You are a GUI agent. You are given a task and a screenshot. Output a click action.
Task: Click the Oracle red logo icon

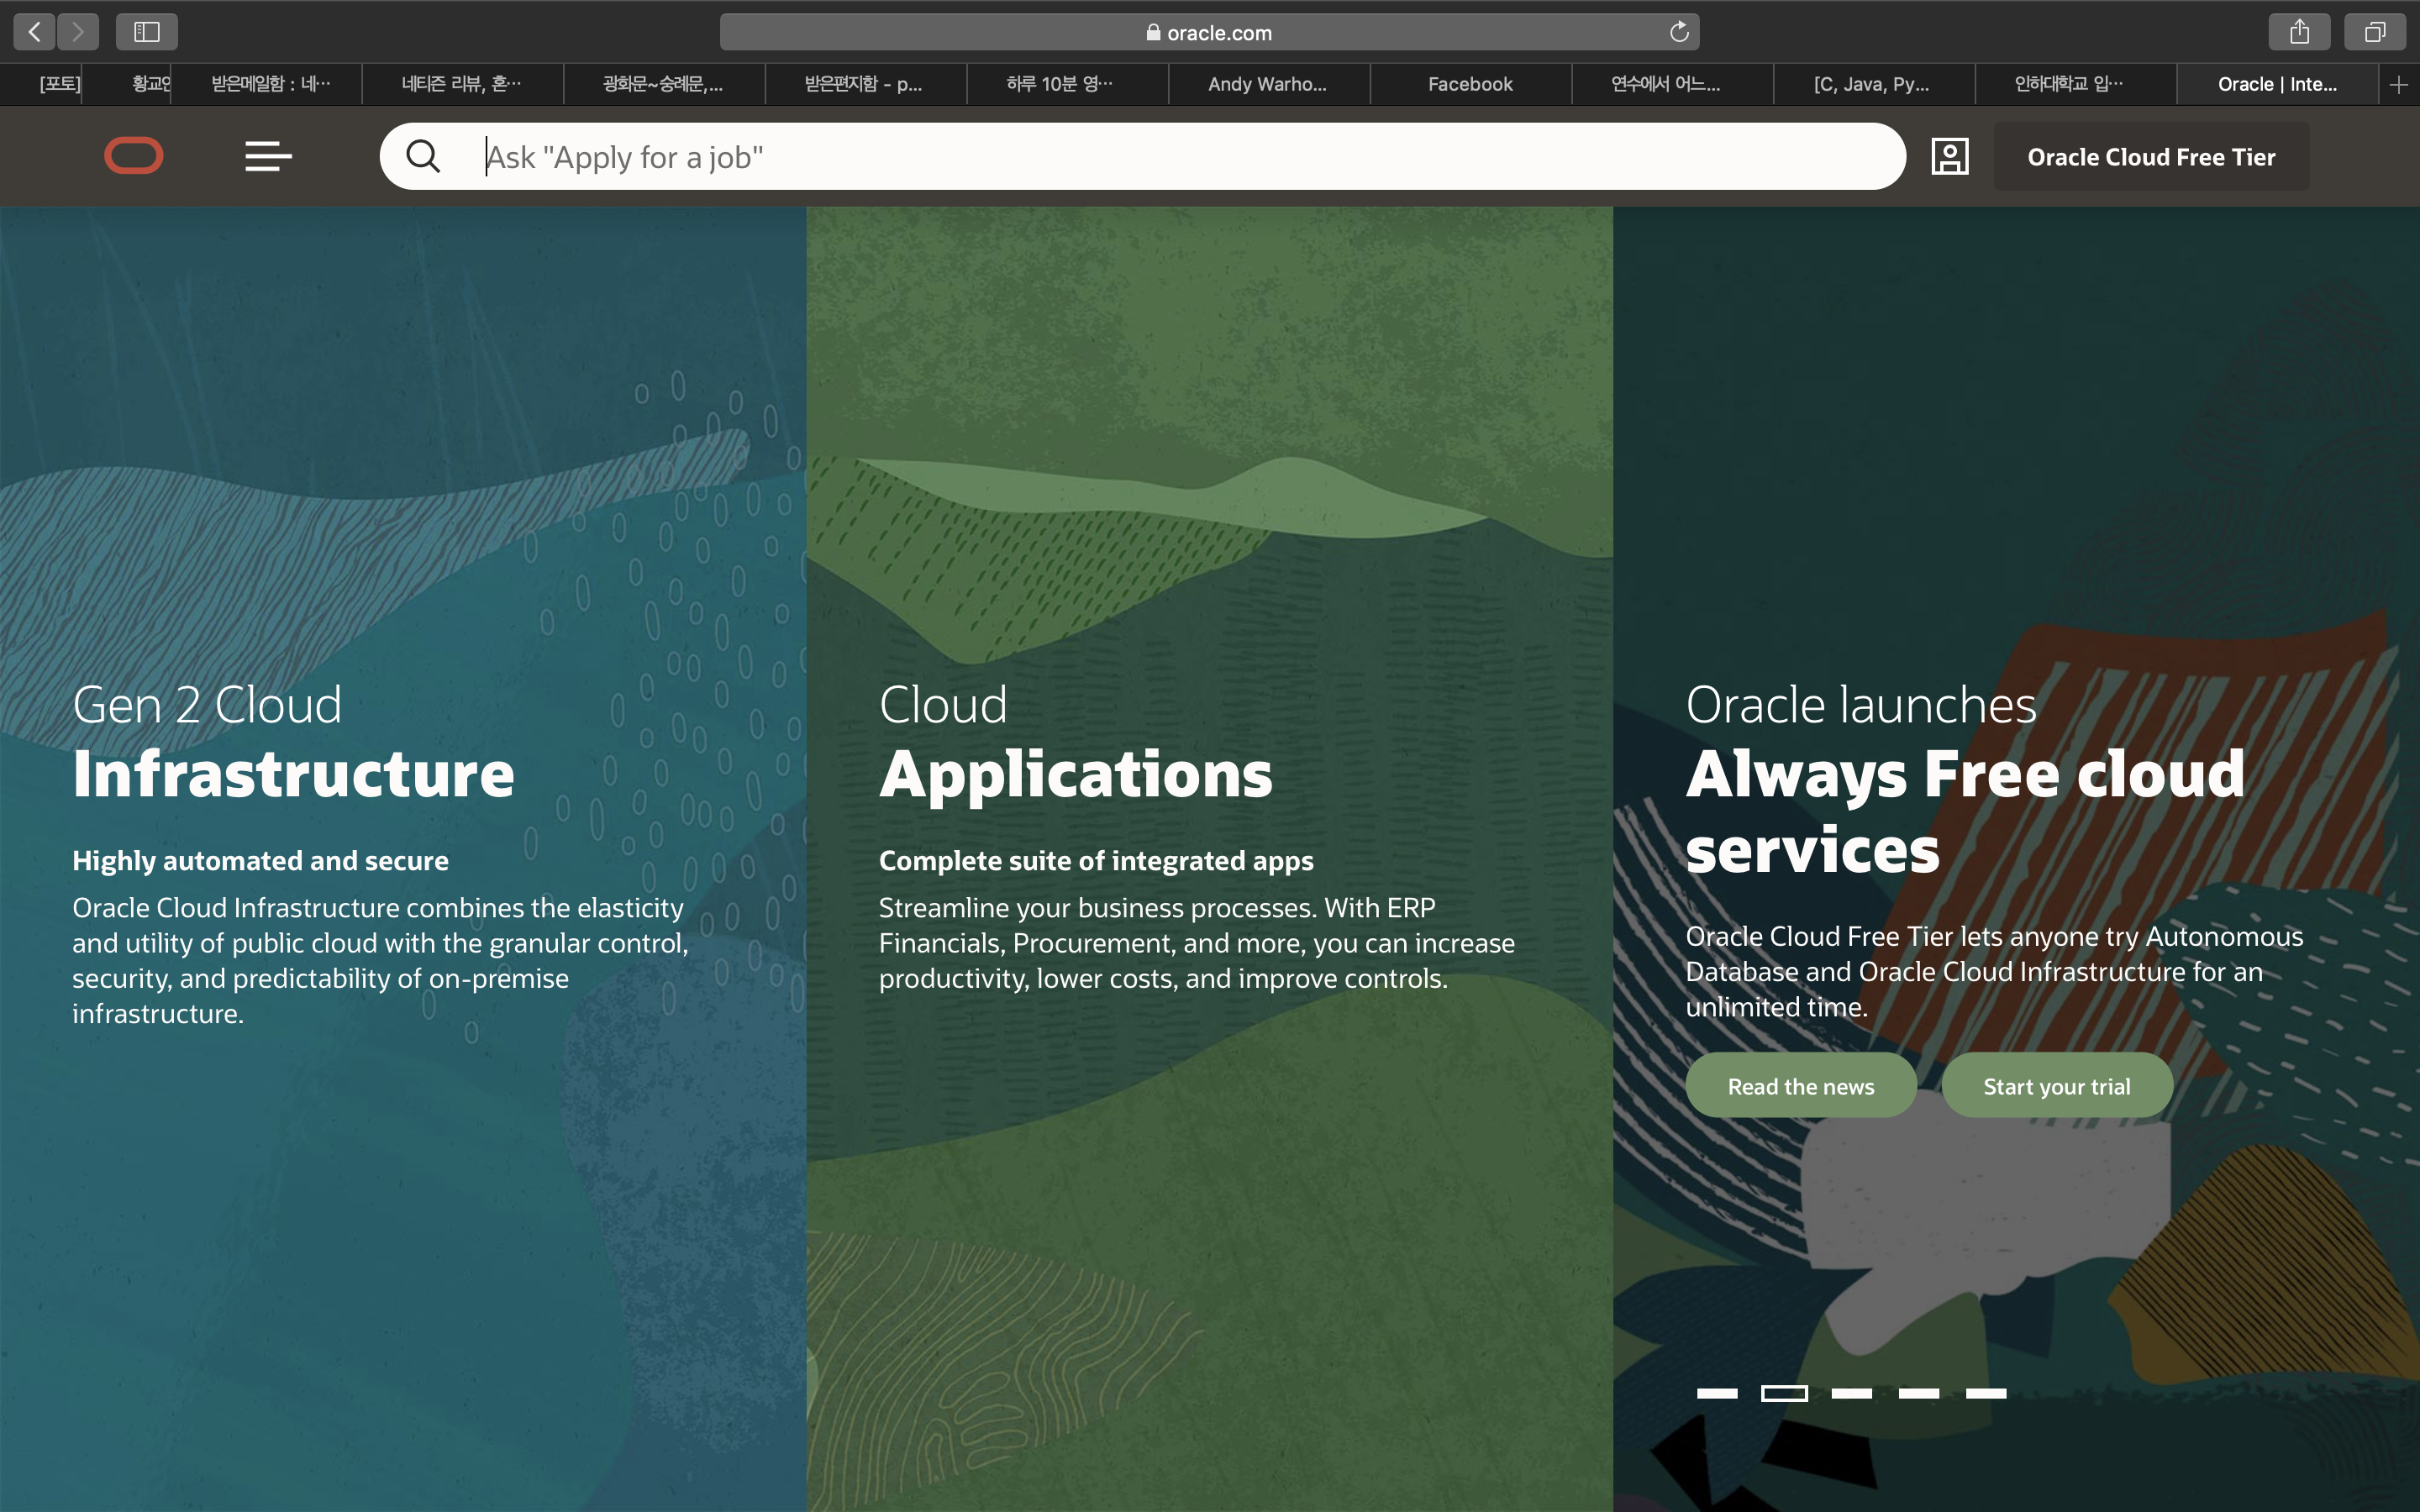point(133,156)
